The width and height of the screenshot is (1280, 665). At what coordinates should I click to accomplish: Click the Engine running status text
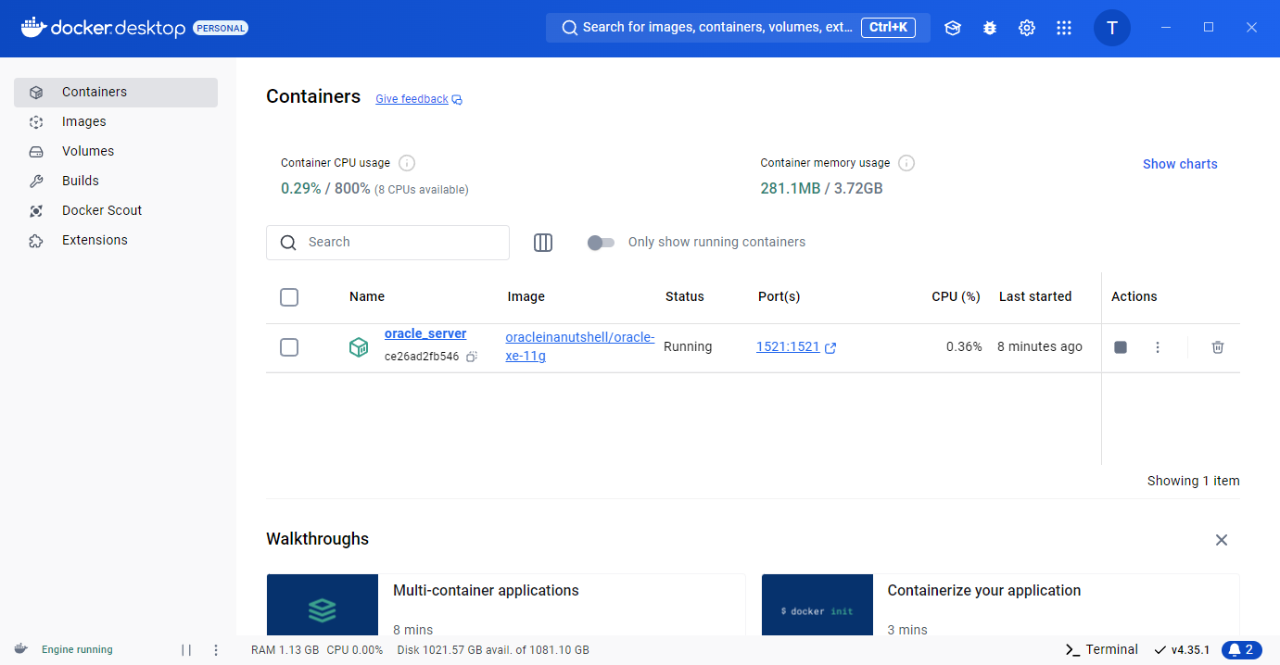tap(77, 650)
